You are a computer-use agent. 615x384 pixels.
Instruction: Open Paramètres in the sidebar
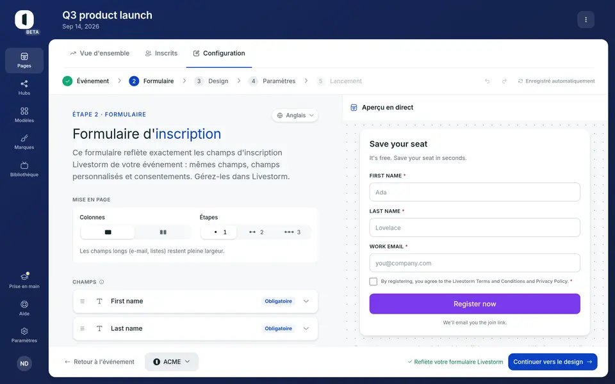click(x=24, y=335)
